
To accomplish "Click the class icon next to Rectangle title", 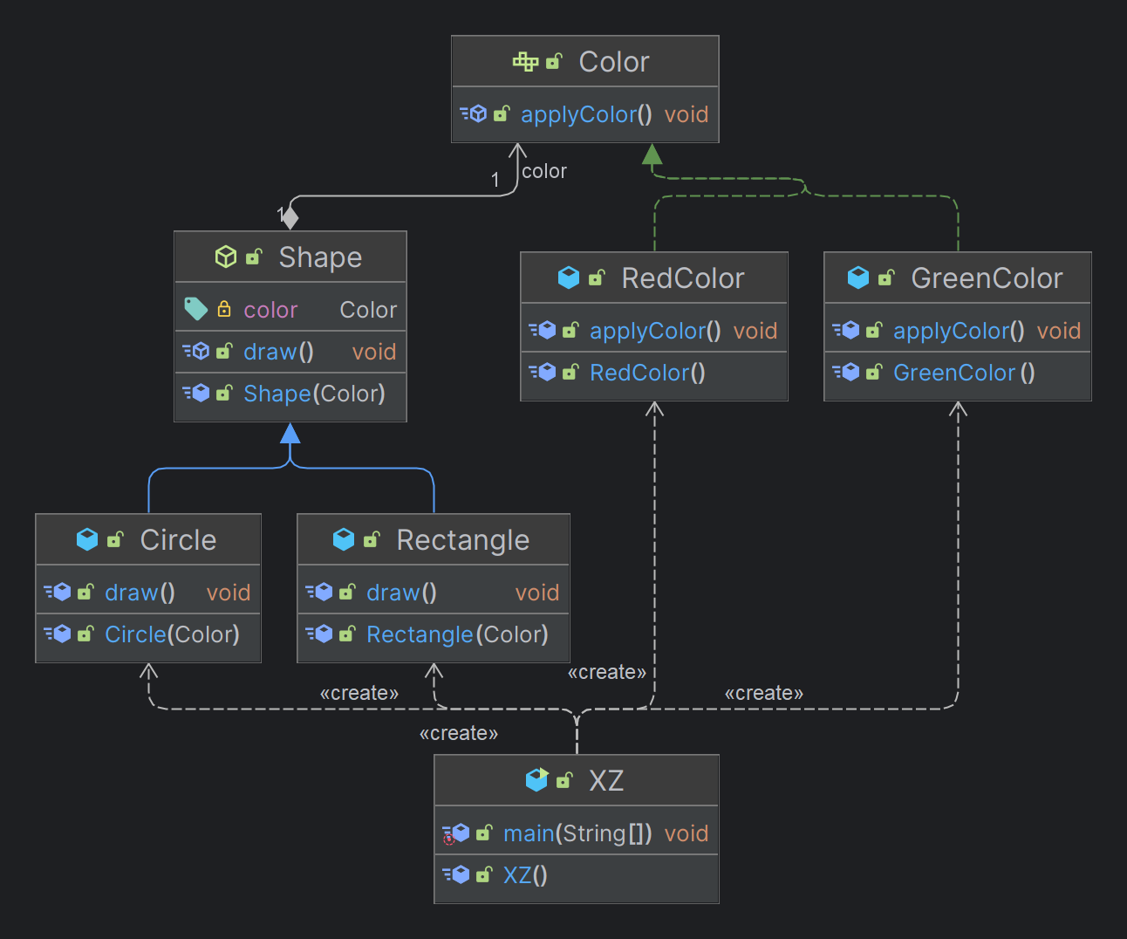I will click(x=344, y=539).
